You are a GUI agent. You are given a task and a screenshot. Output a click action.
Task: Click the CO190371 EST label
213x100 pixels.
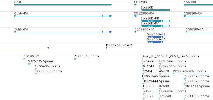(32, 56)
